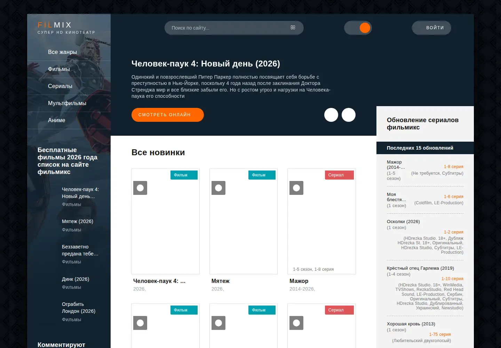Select Аниме in the sidebar menu
501x348 pixels.
tap(69, 120)
